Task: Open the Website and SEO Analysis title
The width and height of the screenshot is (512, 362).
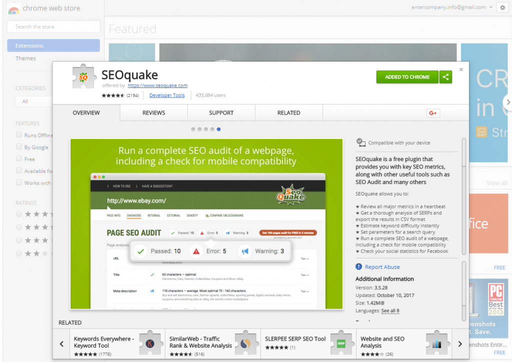Action: click(382, 342)
